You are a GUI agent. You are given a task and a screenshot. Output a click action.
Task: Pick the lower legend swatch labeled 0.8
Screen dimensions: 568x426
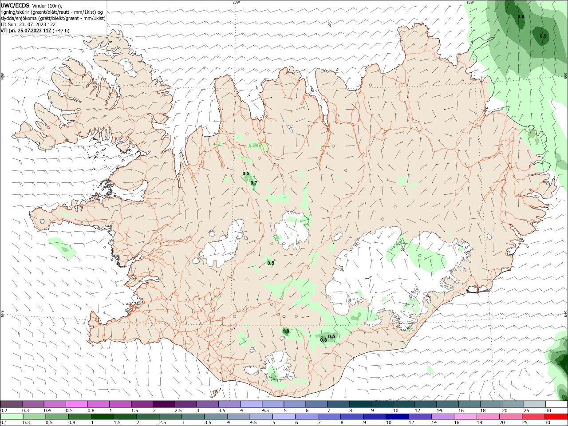[x=79, y=417]
